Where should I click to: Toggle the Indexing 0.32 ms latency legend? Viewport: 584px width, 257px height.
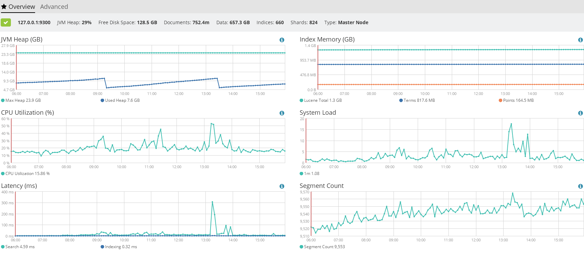(x=119, y=247)
